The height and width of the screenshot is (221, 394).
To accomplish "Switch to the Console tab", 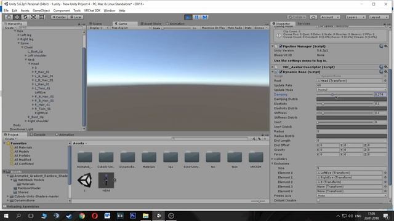I will 38,134.
